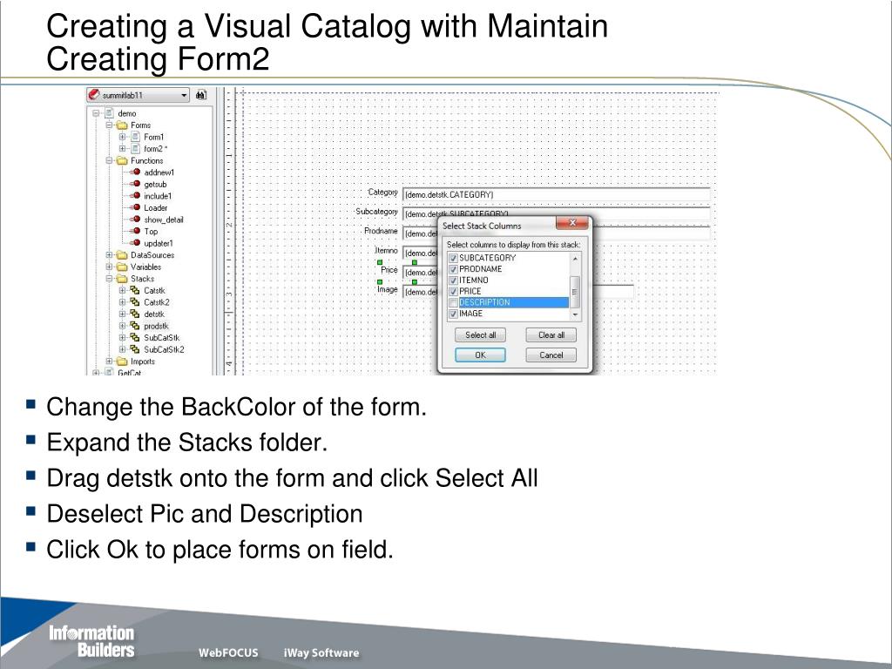Click the Functions folder icon
Viewport: 892px width, 669px height.
[122, 160]
